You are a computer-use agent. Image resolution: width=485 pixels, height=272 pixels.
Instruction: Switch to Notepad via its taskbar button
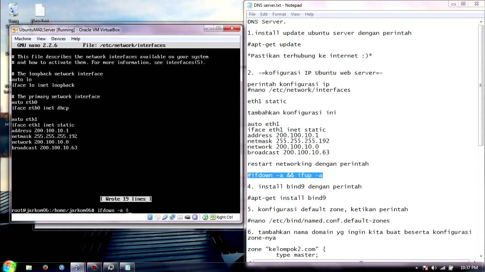click(x=128, y=267)
